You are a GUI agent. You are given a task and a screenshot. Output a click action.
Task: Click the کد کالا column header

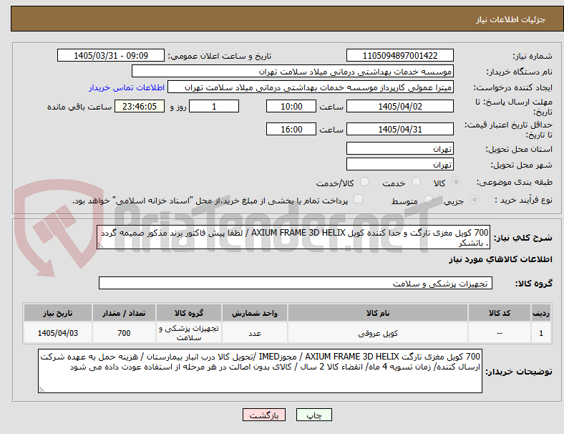(x=500, y=313)
